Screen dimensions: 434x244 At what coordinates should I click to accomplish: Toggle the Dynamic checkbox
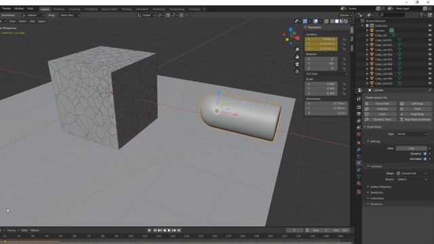pyautogui.click(x=425, y=154)
